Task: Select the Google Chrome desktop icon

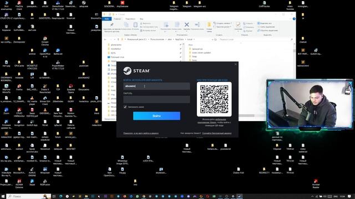Action: coord(45,41)
